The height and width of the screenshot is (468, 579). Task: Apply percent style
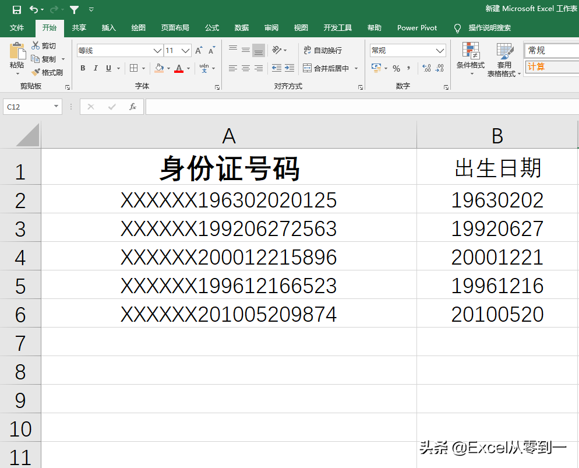(397, 68)
